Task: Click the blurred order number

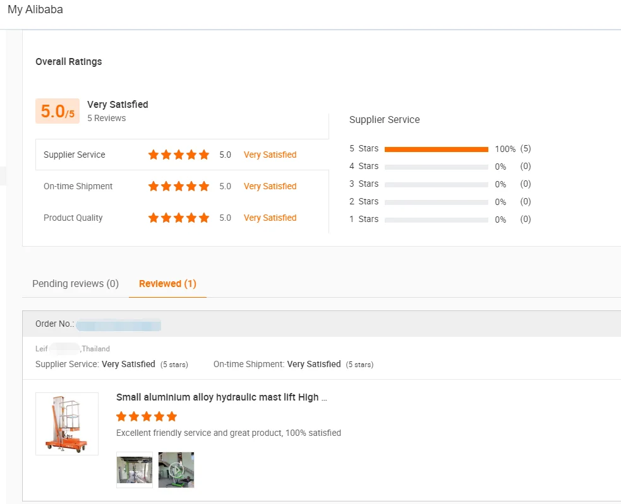Action: tap(118, 325)
